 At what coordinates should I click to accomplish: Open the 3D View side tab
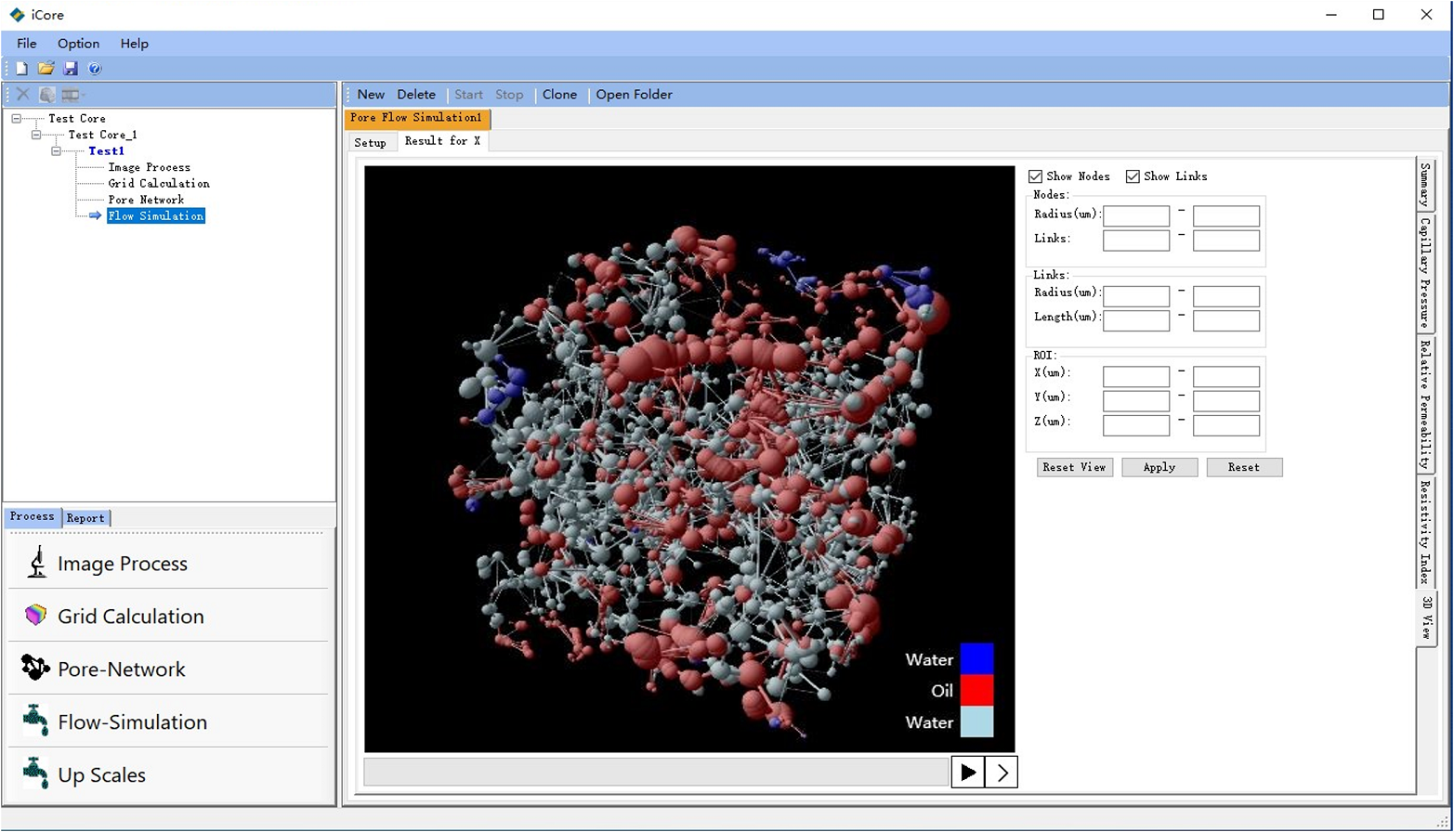[x=1426, y=617]
